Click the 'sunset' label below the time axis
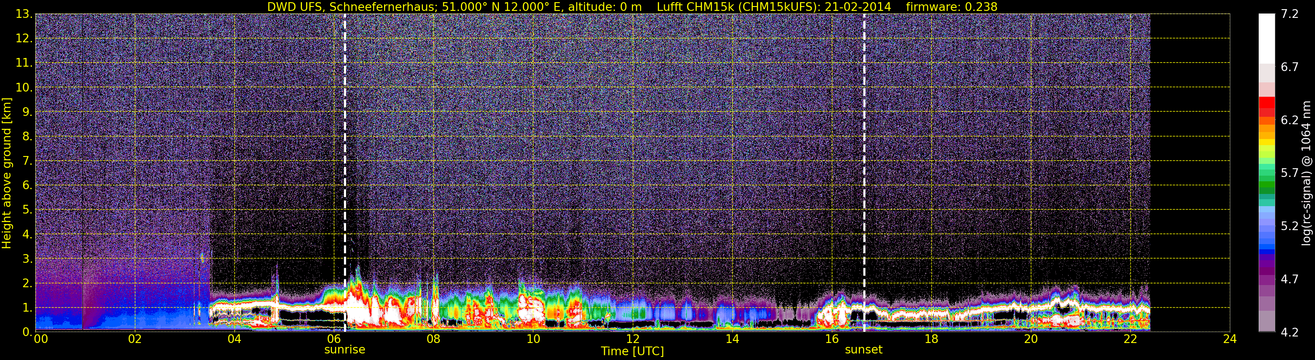 [x=864, y=350]
